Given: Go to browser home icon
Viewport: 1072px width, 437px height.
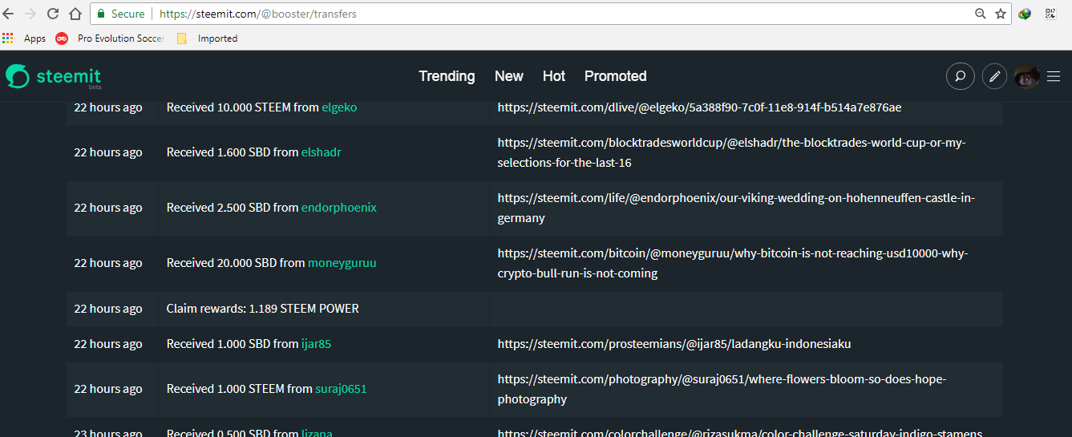Looking at the screenshot, I should (x=75, y=14).
